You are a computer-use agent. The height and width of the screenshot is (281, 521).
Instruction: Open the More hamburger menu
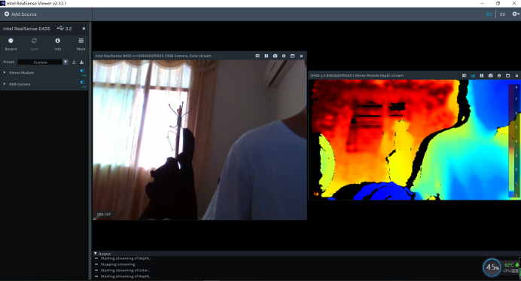(81, 41)
